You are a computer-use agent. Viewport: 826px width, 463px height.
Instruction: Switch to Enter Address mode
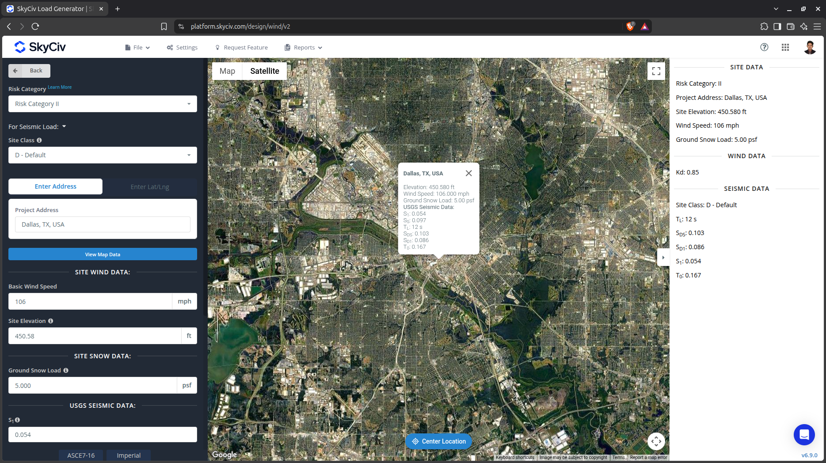[56, 186]
